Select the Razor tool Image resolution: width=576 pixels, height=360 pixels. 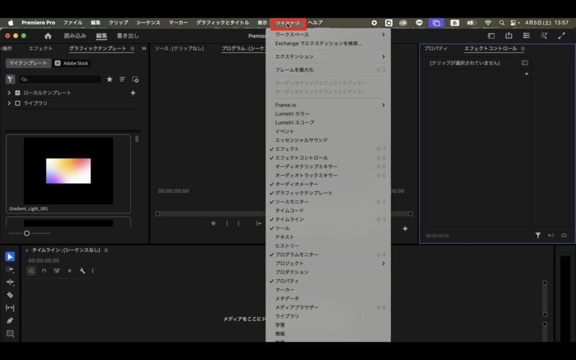click(x=10, y=295)
